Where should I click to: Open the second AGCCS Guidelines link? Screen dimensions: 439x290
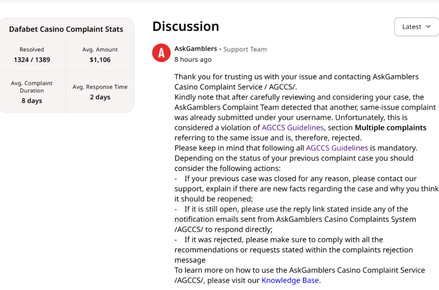(337, 148)
